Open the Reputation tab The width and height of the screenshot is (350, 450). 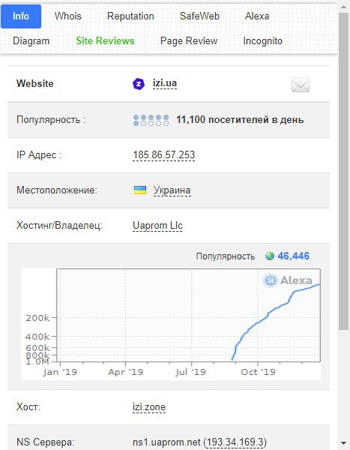coord(130,16)
